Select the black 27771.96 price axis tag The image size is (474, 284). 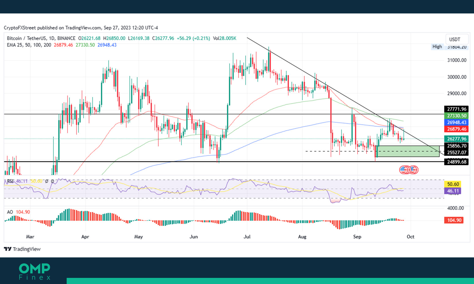456,109
